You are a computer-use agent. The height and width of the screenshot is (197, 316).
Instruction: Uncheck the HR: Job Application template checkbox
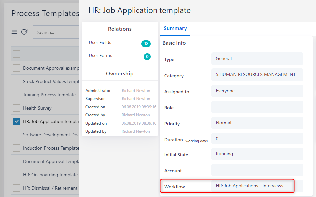pyautogui.click(x=17, y=121)
